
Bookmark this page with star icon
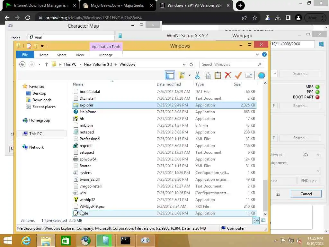[x=255, y=18]
